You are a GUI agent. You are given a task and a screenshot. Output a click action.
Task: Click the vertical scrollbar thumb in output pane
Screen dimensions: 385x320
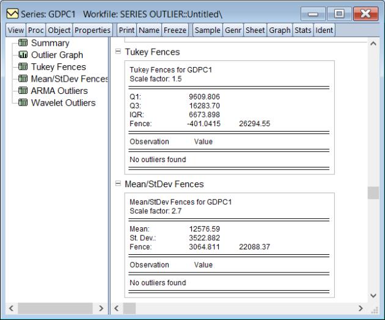tap(373, 193)
